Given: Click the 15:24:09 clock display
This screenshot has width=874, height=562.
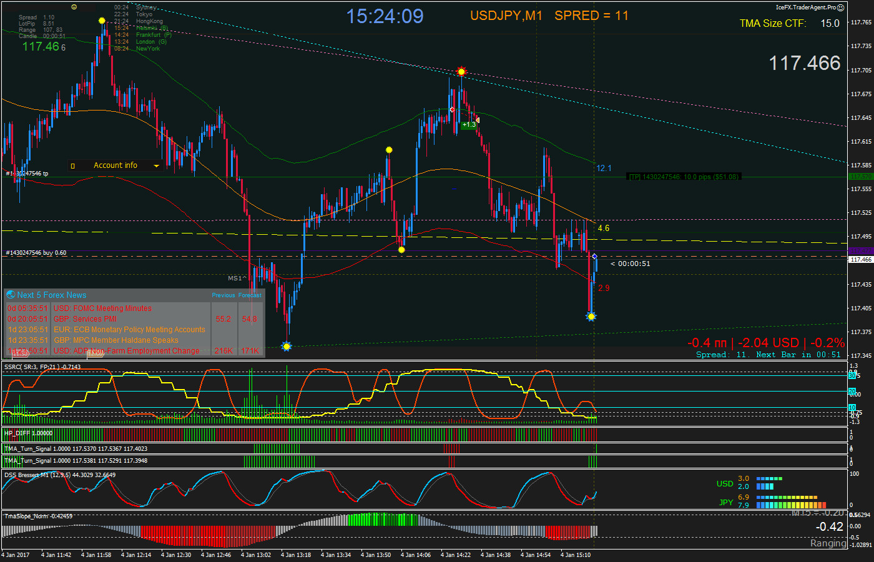Looking at the screenshot, I should [x=385, y=16].
